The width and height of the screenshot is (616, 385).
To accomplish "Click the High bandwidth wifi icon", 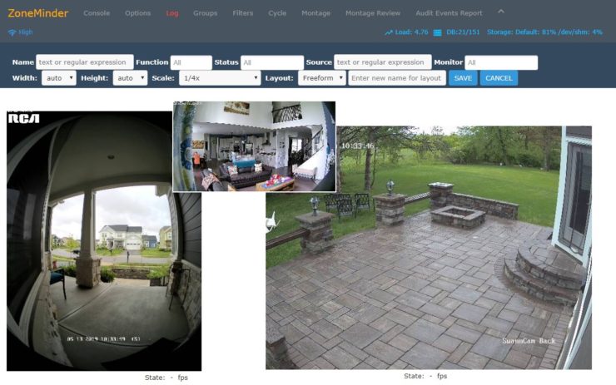I will tap(12, 32).
